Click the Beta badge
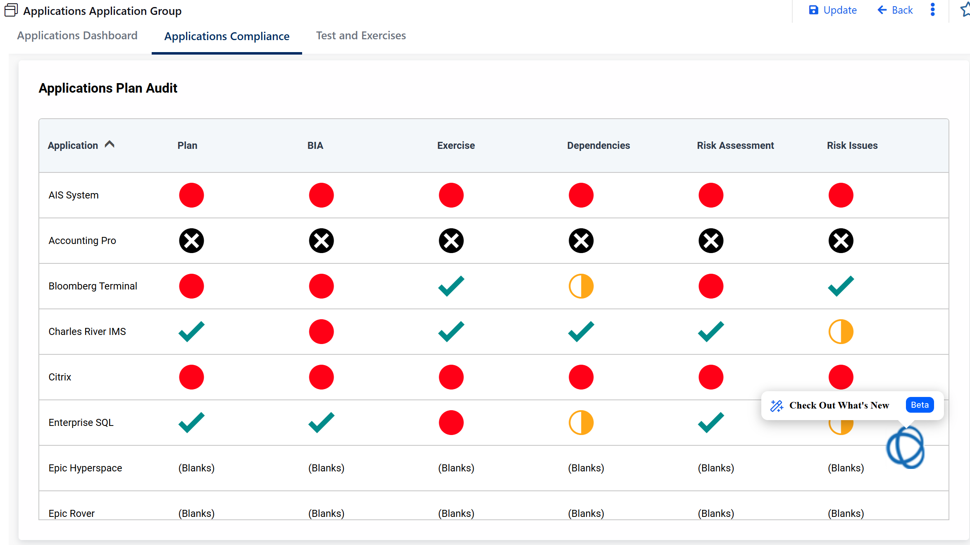Image resolution: width=970 pixels, height=545 pixels. tap(920, 405)
